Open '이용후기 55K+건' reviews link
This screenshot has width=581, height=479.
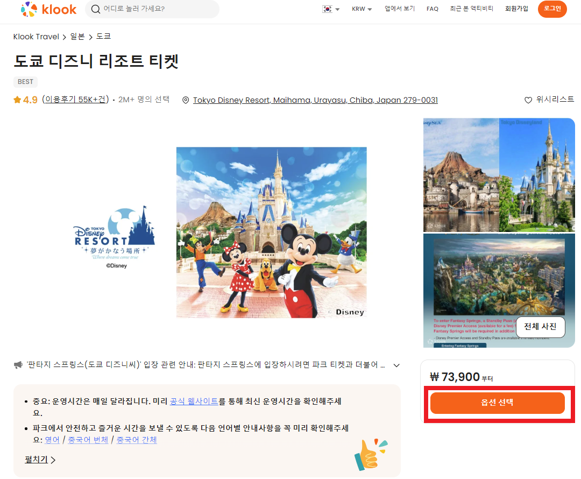[76, 100]
